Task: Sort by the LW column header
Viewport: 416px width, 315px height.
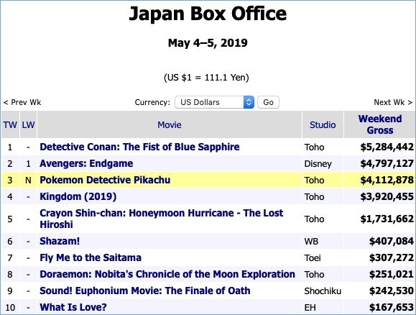Action: coord(28,124)
